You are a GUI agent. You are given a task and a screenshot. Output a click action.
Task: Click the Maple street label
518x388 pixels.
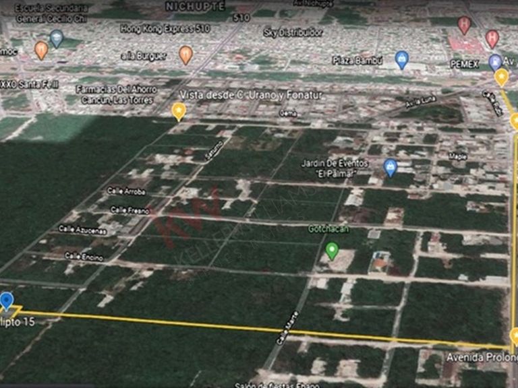[457, 156]
